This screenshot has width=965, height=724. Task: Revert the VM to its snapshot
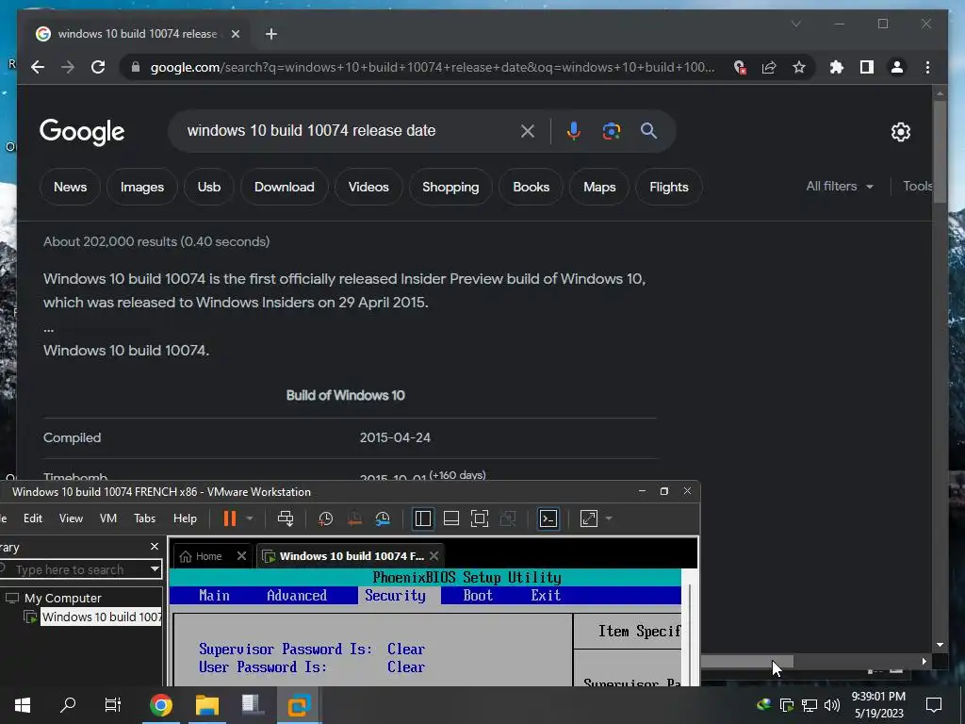pos(354,519)
